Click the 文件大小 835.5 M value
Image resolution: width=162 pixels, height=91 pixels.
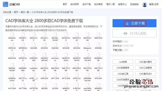click(129, 46)
